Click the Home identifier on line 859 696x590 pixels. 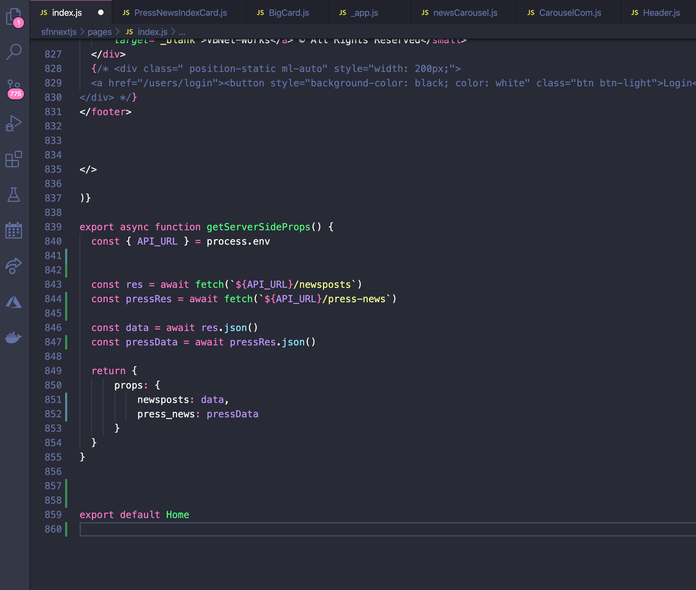point(177,514)
